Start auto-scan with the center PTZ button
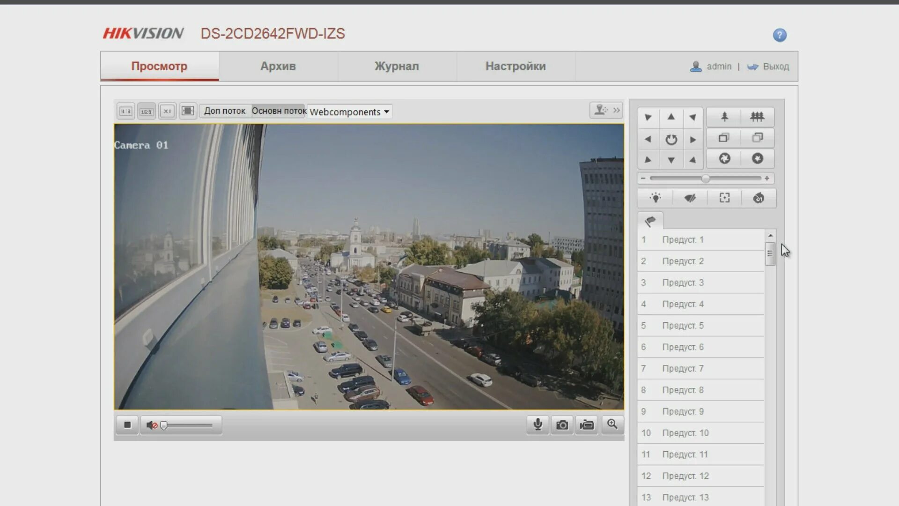Viewport: 899px width, 506px height. [671, 139]
